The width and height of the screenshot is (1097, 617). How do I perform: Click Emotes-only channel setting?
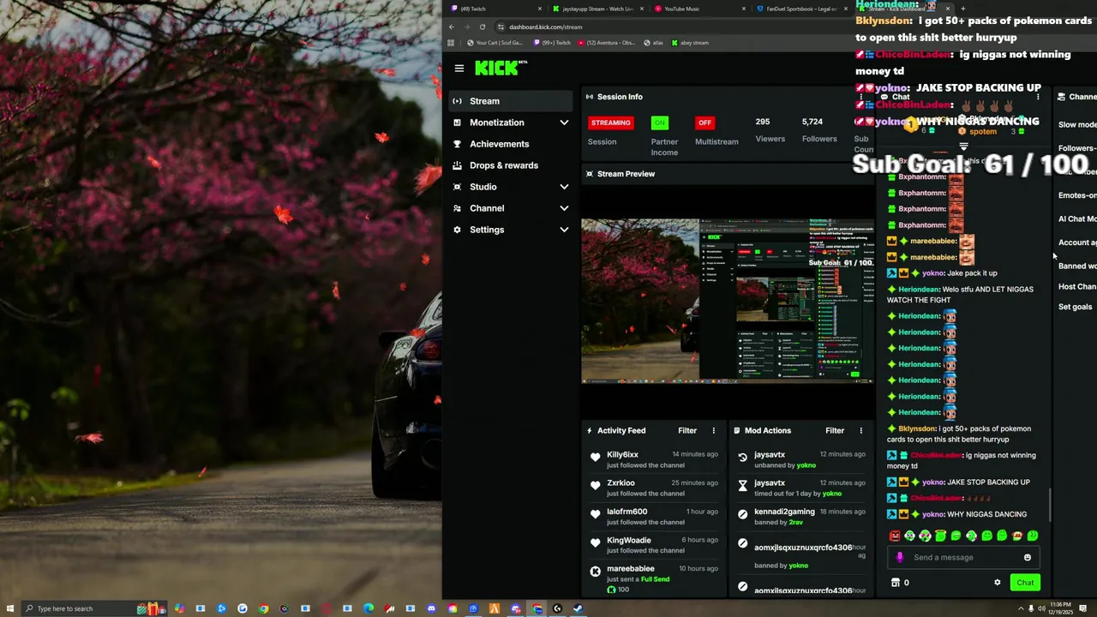coord(1077,195)
